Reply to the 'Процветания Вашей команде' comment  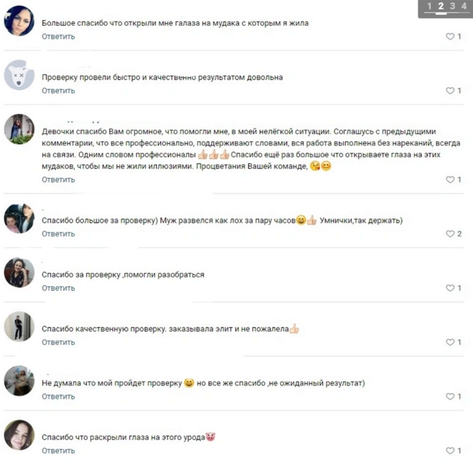58,179
